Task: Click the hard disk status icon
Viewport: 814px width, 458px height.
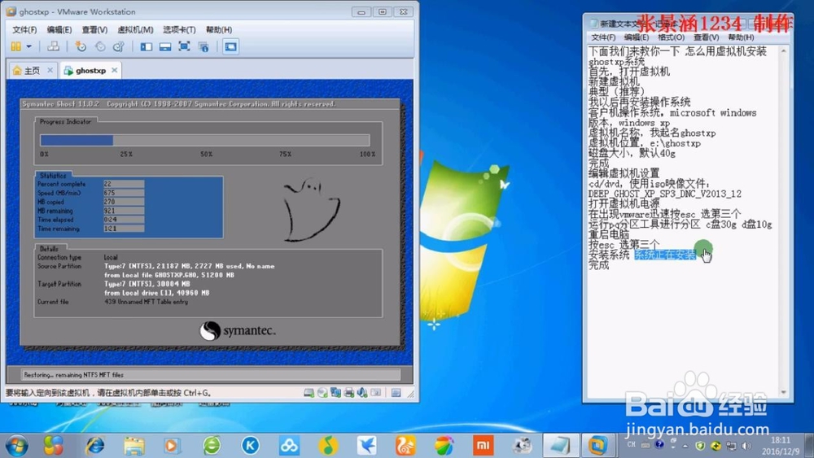Action: tap(309, 393)
